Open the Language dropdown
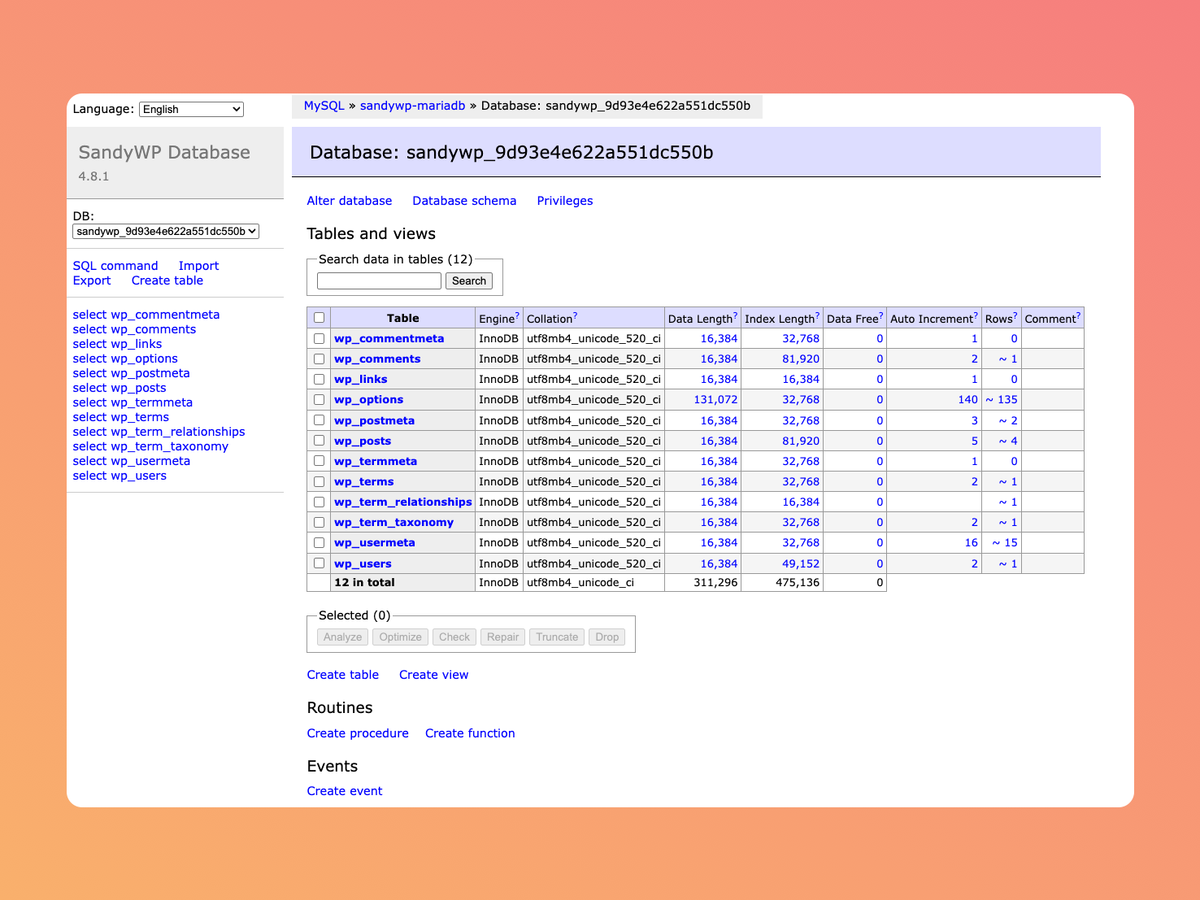The image size is (1200, 900). pos(191,109)
